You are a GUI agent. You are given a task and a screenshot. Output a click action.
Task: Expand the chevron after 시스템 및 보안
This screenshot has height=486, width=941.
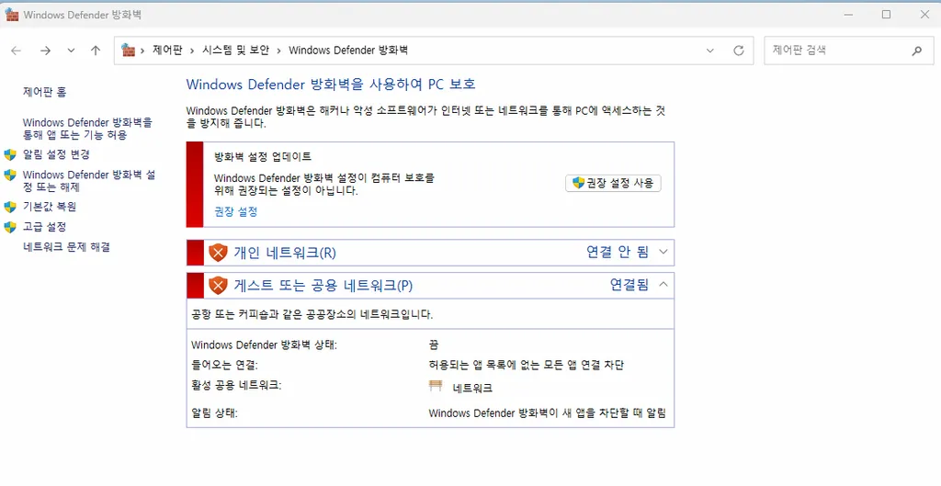click(279, 51)
